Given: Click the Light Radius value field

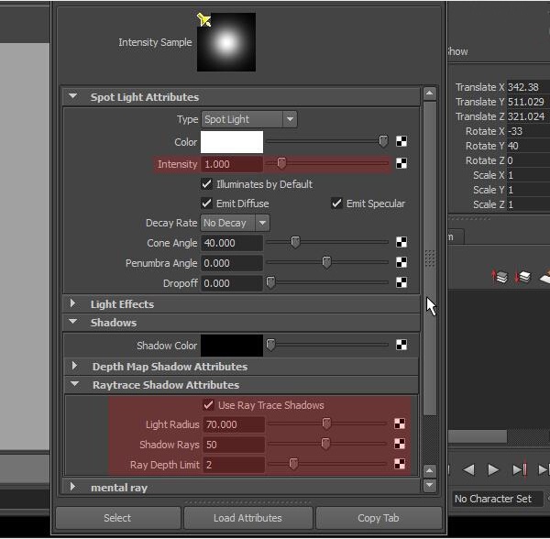Looking at the screenshot, I should point(234,424).
